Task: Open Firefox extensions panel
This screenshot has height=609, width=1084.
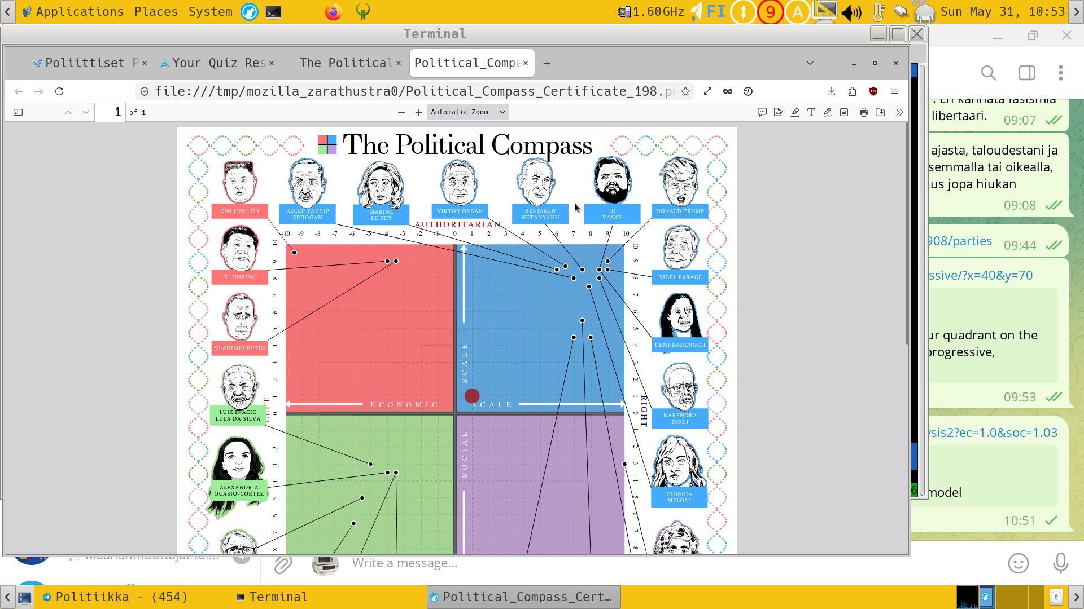Action: pyautogui.click(x=853, y=91)
